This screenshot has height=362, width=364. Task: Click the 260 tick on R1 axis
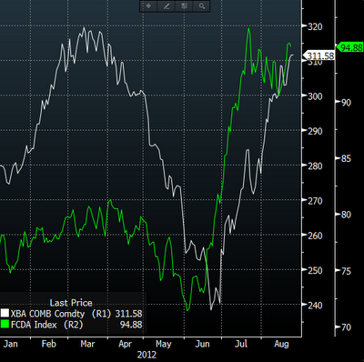tap(315, 236)
